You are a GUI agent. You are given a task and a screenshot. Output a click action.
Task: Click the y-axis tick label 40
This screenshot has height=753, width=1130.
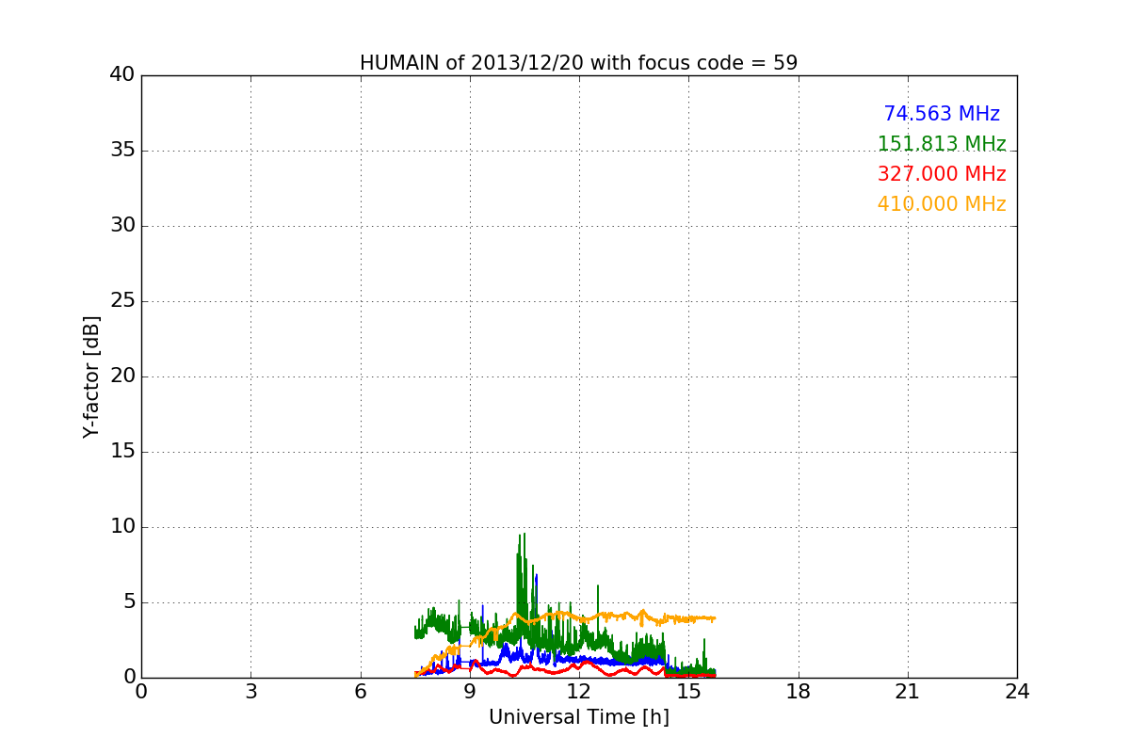click(x=122, y=75)
